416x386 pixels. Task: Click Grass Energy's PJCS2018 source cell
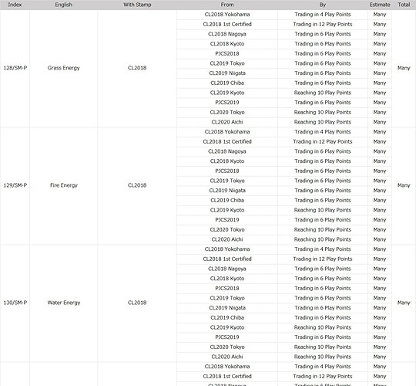coord(227,54)
